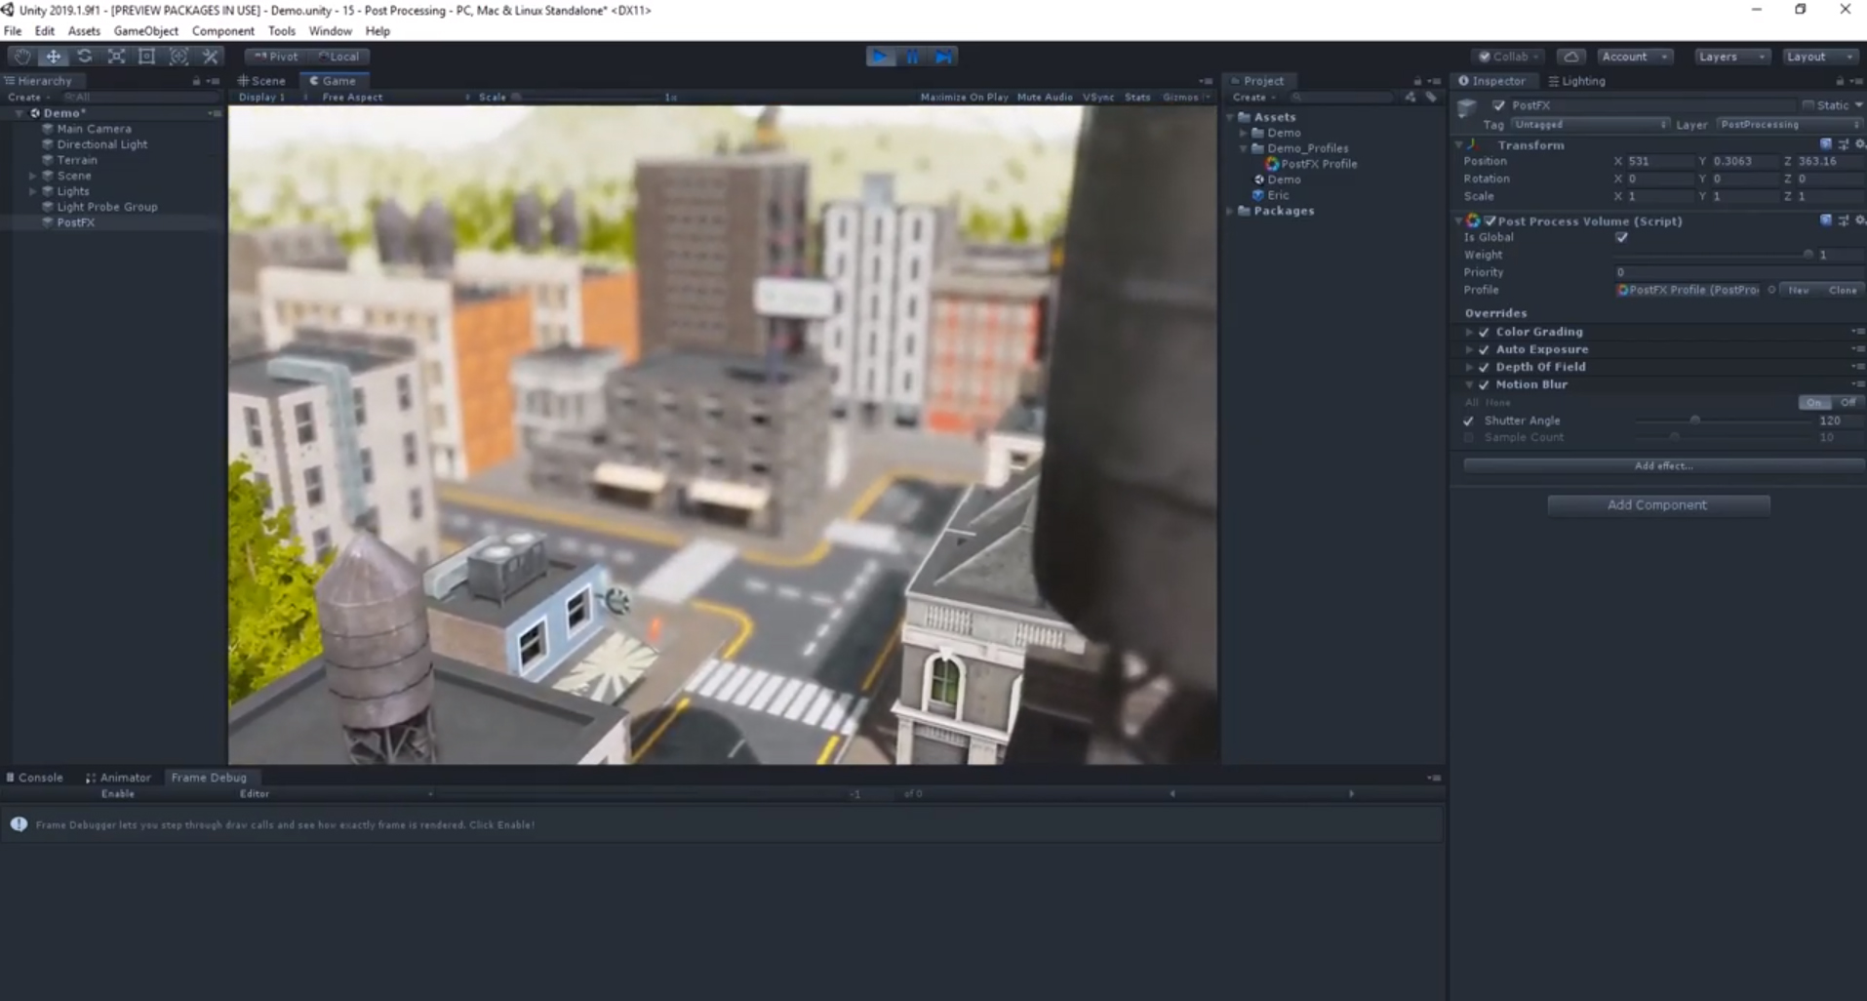Open custom editor tools icon

pos(210,57)
